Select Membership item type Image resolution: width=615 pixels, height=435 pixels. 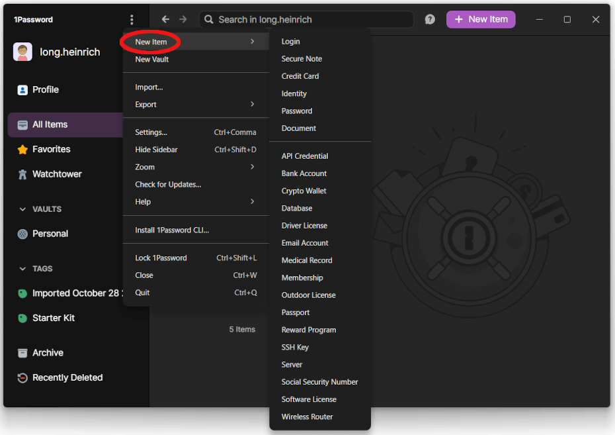(x=320, y=278)
